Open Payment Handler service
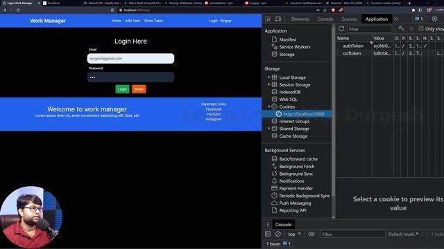Screen dimensions: 444x249 [296, 188]
